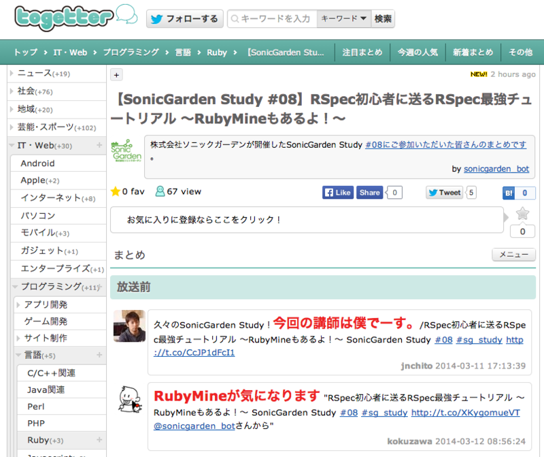Click plus icon next to IT・Web
Viewport: 544px width, 457px height.
tap(99, 145)
